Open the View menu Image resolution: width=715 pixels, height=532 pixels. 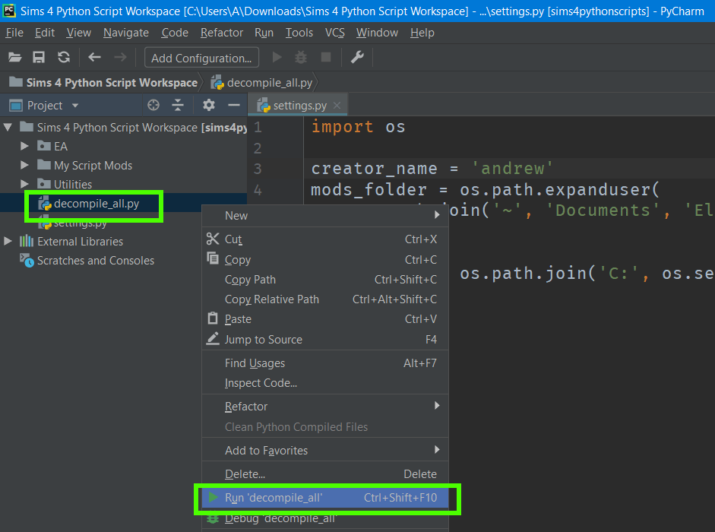click(78, 33)
